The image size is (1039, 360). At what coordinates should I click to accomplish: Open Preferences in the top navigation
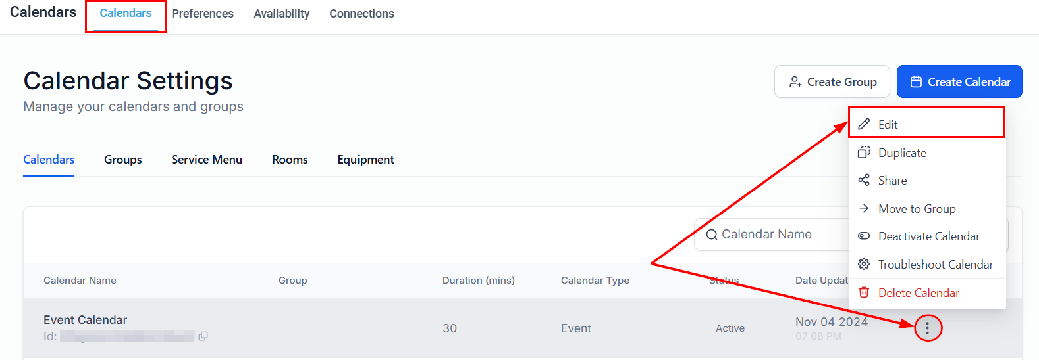(x=203, y=14)
